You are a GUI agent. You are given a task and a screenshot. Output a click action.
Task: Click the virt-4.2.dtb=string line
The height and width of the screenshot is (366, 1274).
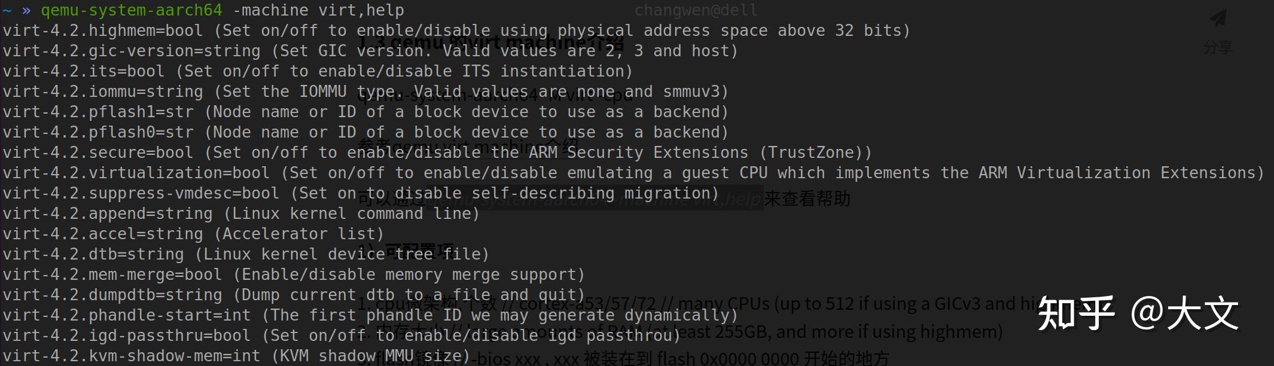point(246,254)
